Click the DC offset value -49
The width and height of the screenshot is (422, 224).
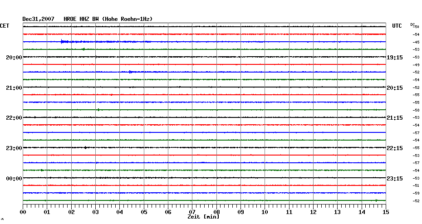(x=416, y=65)
